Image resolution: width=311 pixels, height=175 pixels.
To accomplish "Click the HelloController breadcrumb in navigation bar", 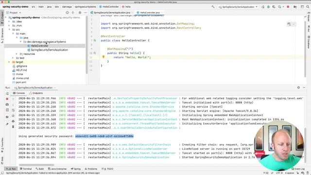I will click(109, 7).
